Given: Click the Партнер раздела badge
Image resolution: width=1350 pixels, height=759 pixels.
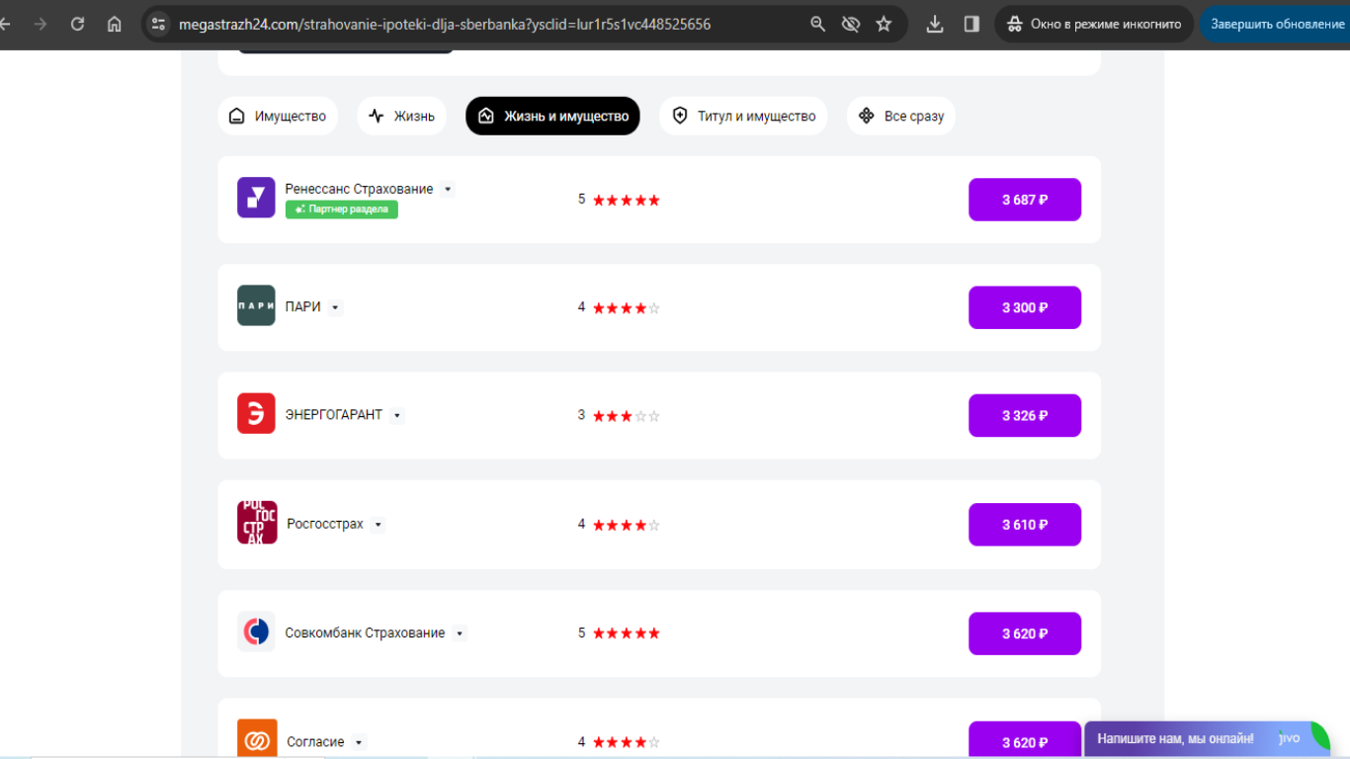Looking at the screenshot, I should pyautogui.click(x=342, y=210).
